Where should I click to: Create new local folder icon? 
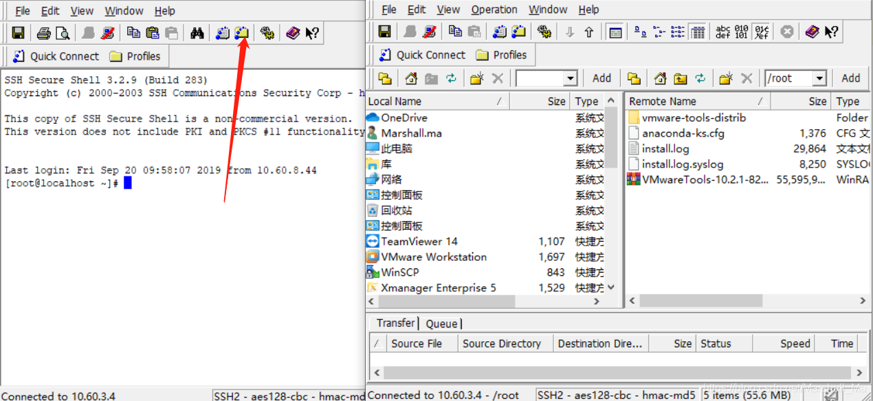pyautogui.click(x=477, y=78)
